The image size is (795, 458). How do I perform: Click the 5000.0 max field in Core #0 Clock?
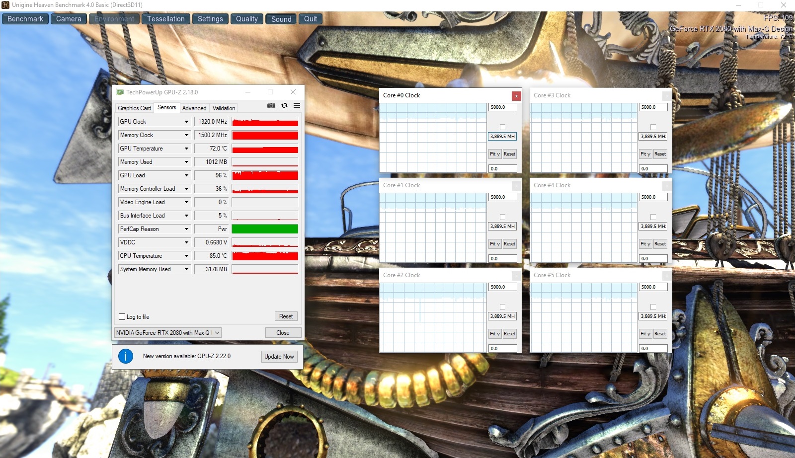(x=503, y=107)
